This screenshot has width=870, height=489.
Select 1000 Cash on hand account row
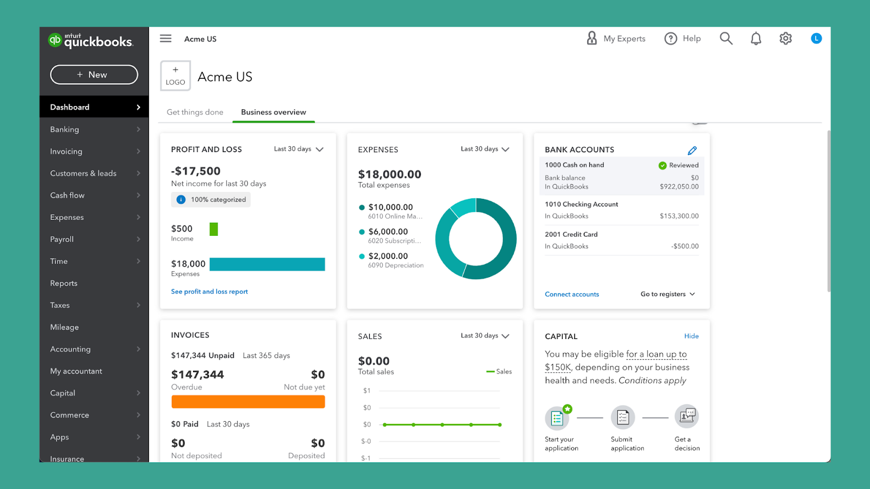[622, 176]
